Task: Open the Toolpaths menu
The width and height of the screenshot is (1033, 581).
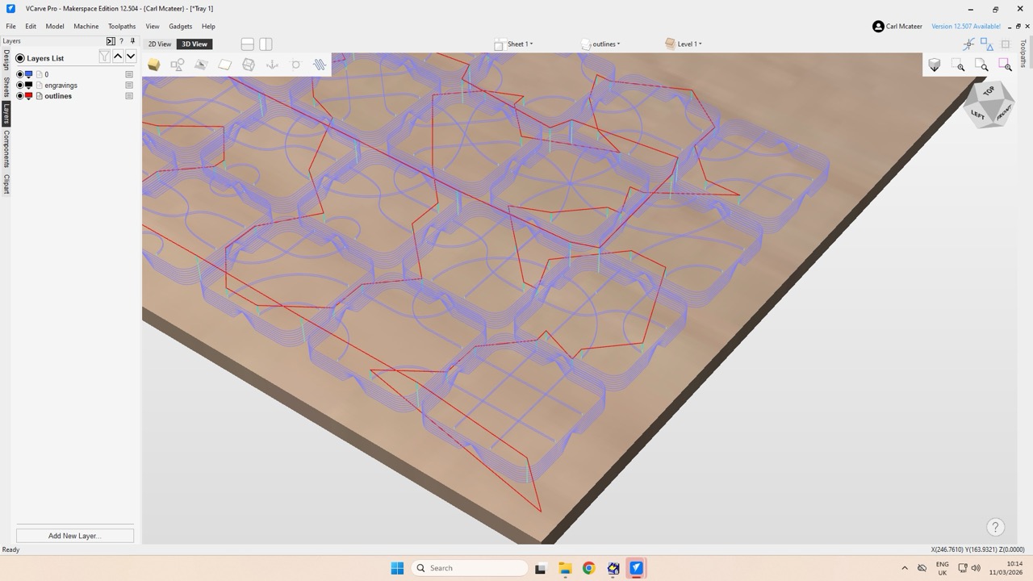Action: pyautogui.click(x=122, y=27)
